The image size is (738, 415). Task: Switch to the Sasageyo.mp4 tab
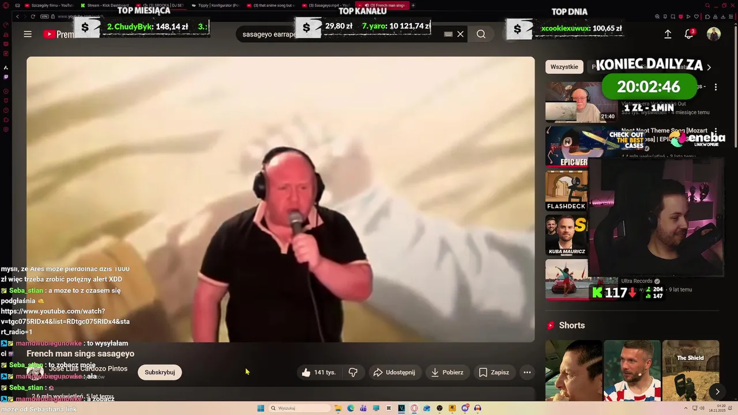pos(326,5)
